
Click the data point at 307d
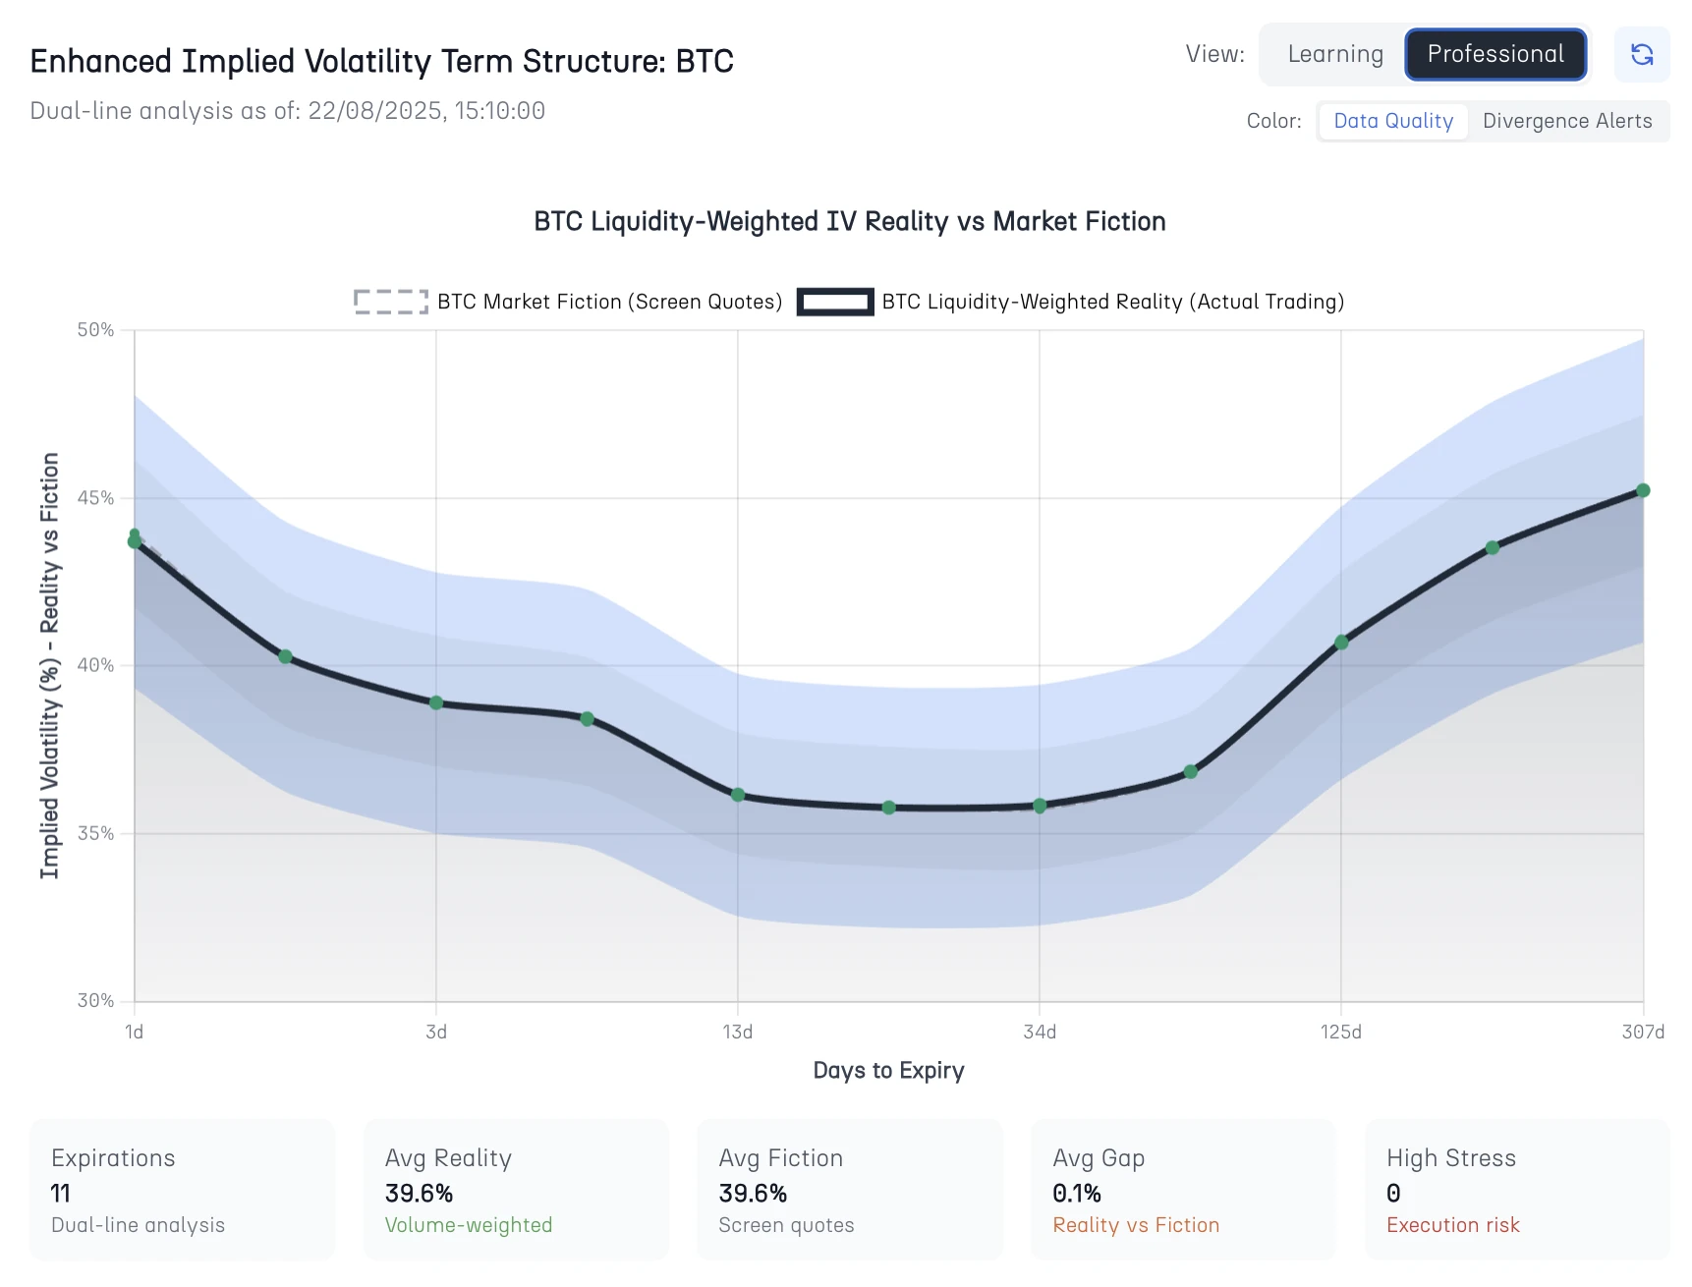[1643, 490]
